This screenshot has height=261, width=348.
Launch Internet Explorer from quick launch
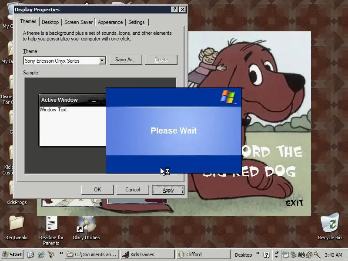point(41,254)
